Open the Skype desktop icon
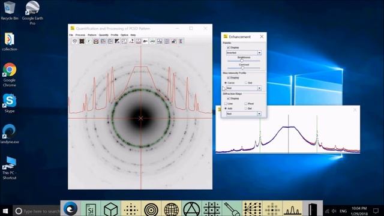This screenshot has width=384, height=216. pyautogui.click(x=10, y=103)
